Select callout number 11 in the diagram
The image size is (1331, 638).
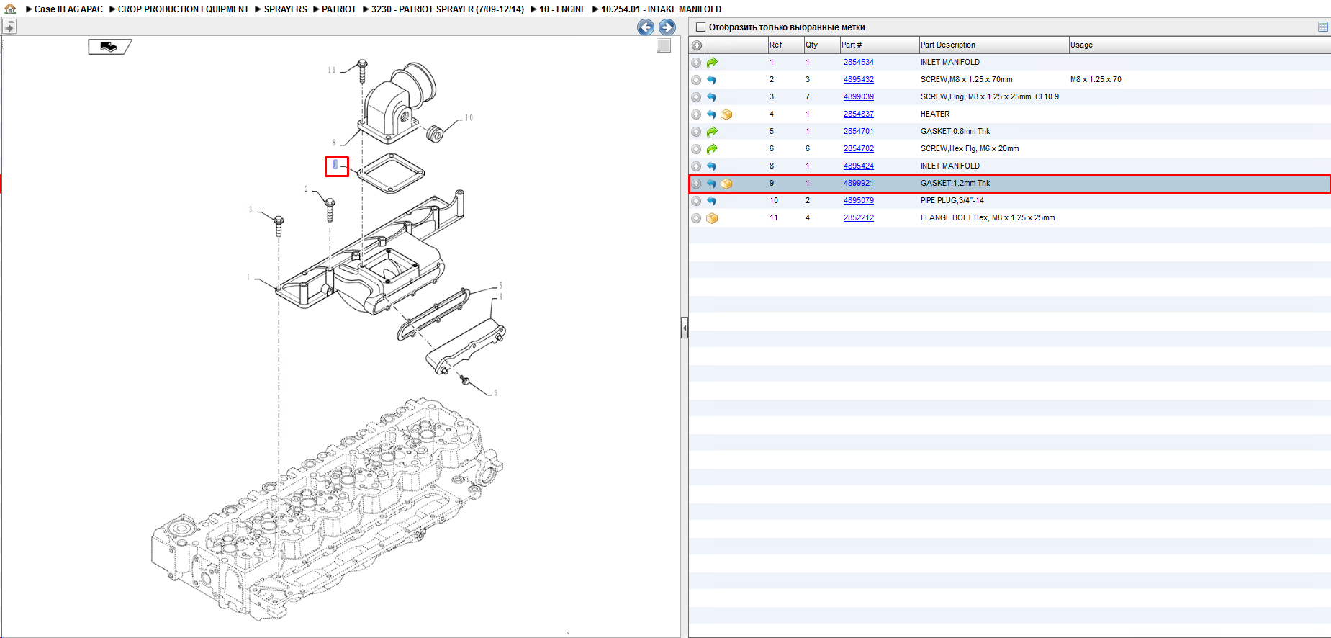pos(332,71)
